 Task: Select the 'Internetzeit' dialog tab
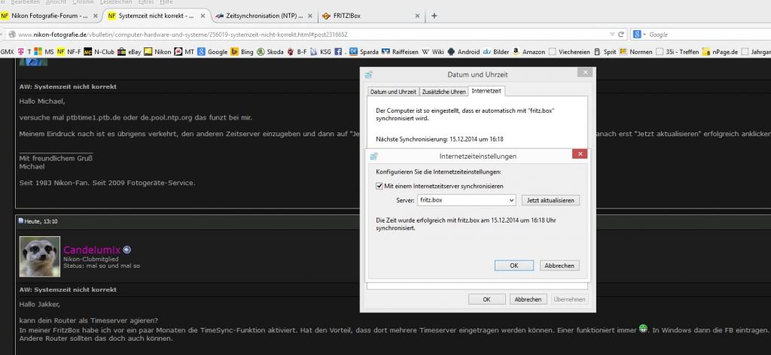(486, 91)
